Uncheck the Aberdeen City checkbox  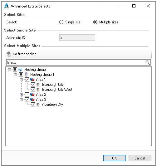(x=33, y=105)
